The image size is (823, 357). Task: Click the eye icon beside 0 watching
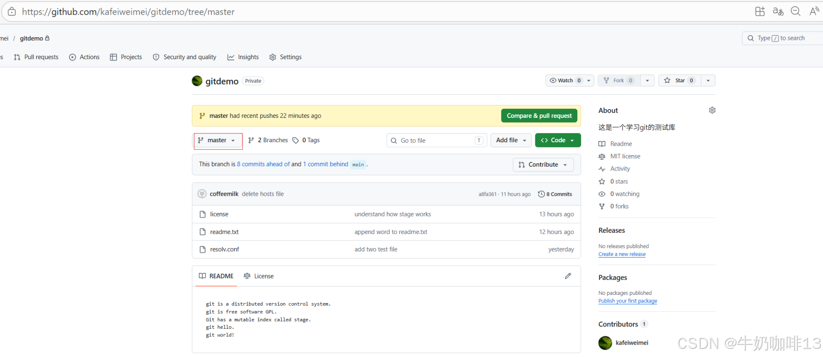(602, 194)
